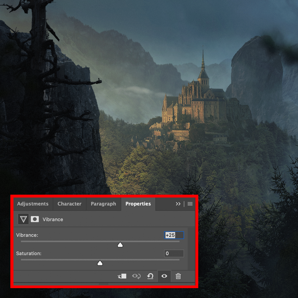Click the Saturation slider handle
The image size is (298, 298).
(100, 263)
